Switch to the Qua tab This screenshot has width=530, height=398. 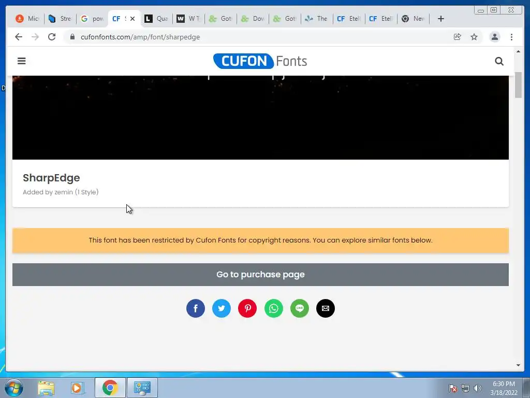(156, 19)
